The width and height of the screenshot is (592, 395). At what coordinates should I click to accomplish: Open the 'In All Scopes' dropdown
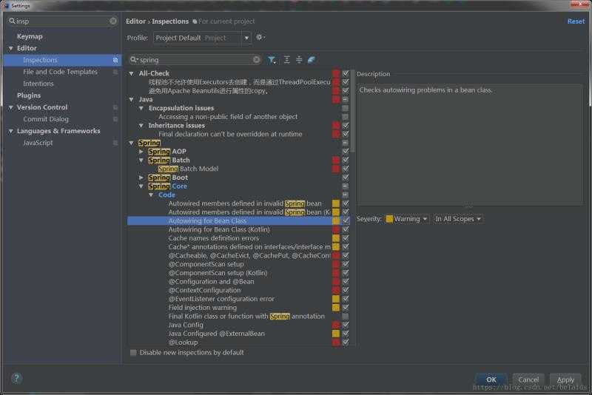click(x=457, y=219)
